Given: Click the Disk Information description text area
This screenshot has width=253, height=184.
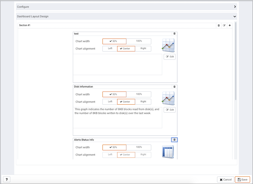Looking at the screenshot, I should coord(117,118).
